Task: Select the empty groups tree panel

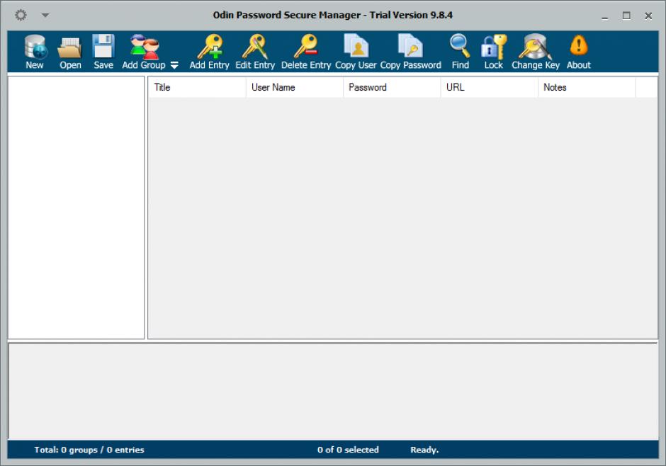Action: [76, 208]
